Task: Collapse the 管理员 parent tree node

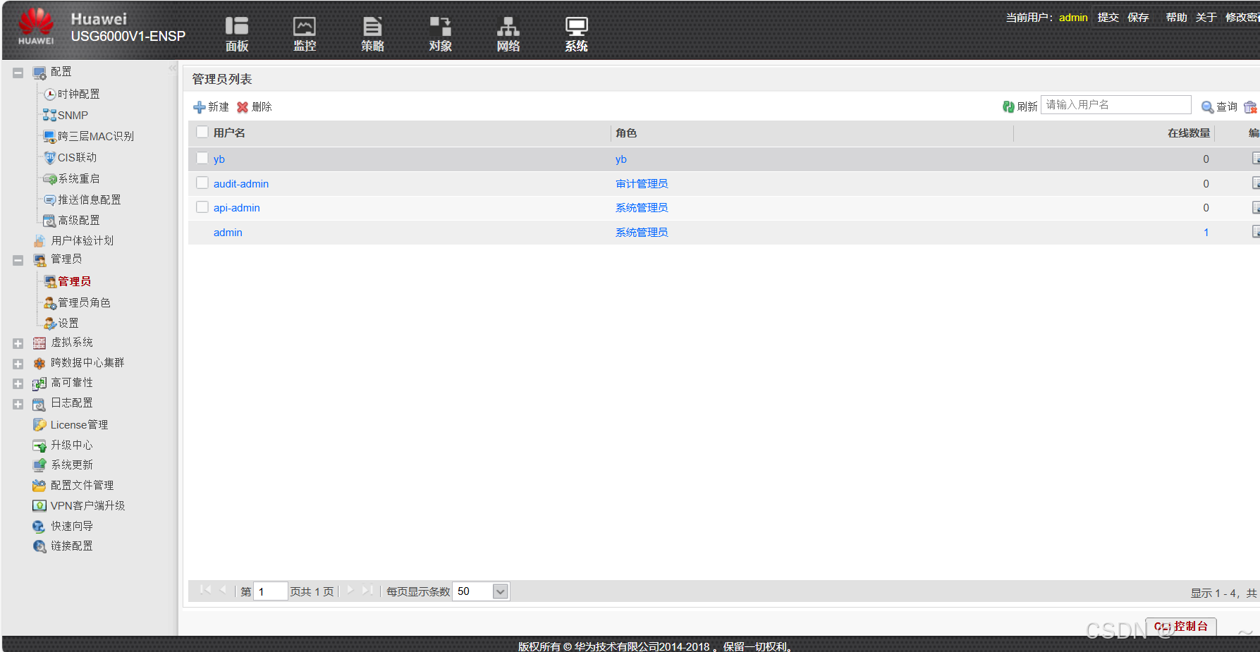Action: tap(18, 260)
